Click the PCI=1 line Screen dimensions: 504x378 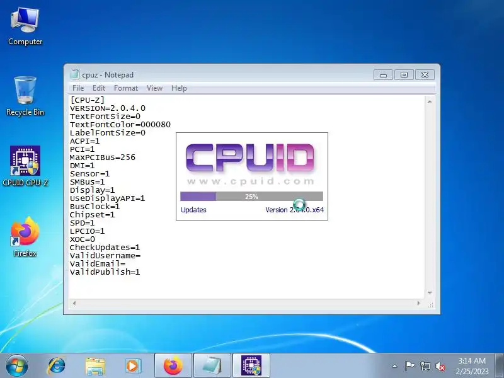point(83,149)
